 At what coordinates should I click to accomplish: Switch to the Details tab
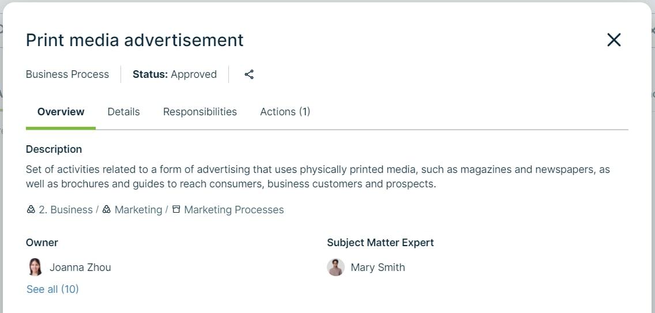tap(123, 112)
